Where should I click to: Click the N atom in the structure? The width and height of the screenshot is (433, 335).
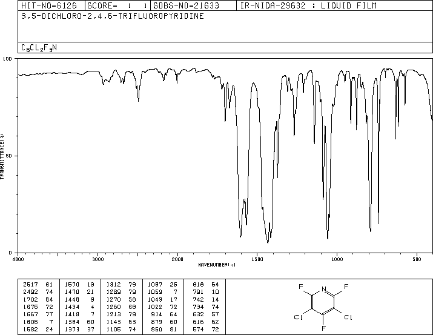tap(323, 290)
